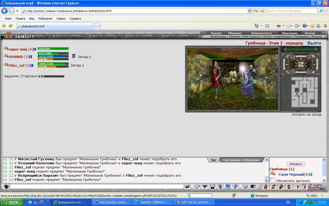Viewport: 329px width, 206px height.
Task: Click the IE Favorites star icon
Action: click(x=4, y=26)
